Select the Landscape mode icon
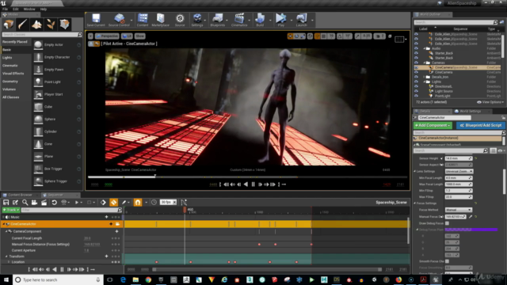Image resolution: width=507 pixels, height=285 pixels. point(36,25)
